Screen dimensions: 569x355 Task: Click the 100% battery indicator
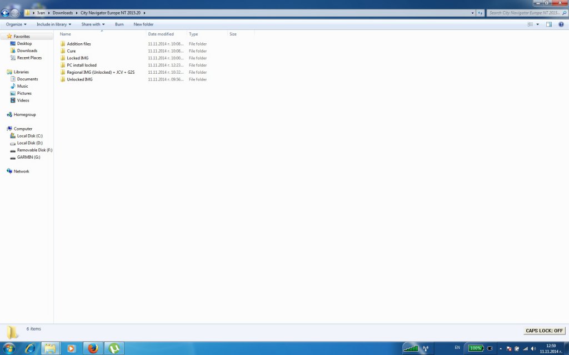[x=476, y=348]
